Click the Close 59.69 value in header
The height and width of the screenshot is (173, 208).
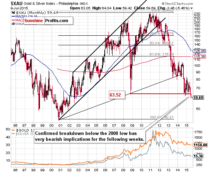click(x=145, y=8)
